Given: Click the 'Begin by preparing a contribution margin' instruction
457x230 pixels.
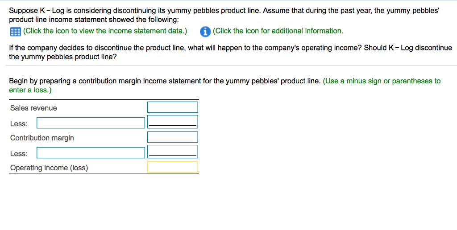Looking at the screenshot, I should pos(165,81).
